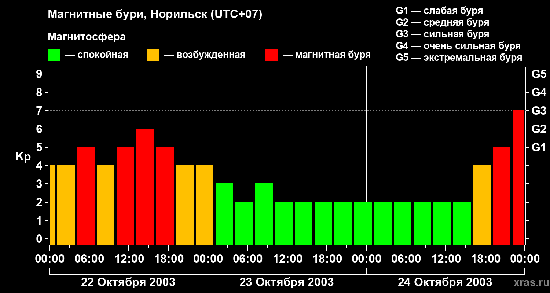550x293 pixels.
Task: Click the G5 label on the right axis
Action: (x=539, y=74)
